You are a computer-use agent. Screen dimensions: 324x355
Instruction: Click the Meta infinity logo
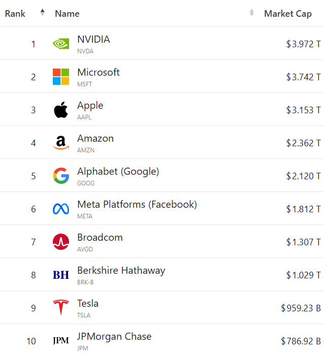coord(61,209)
